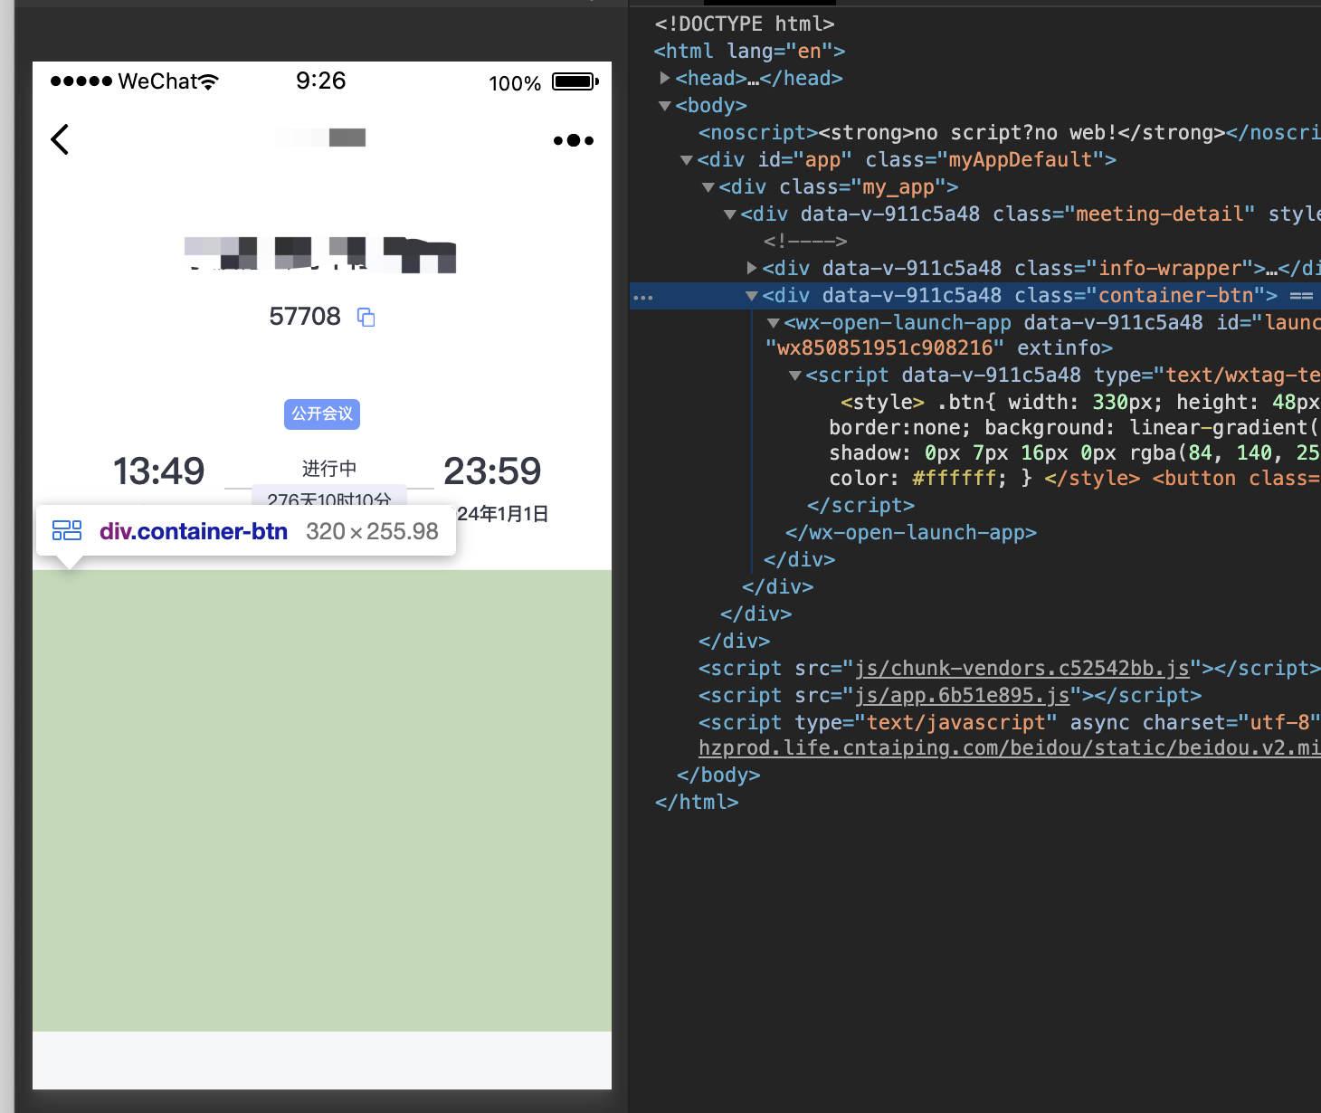1321x1113 pixels.
Task: Collapse the container-btn div node
Action: point(752,296)
